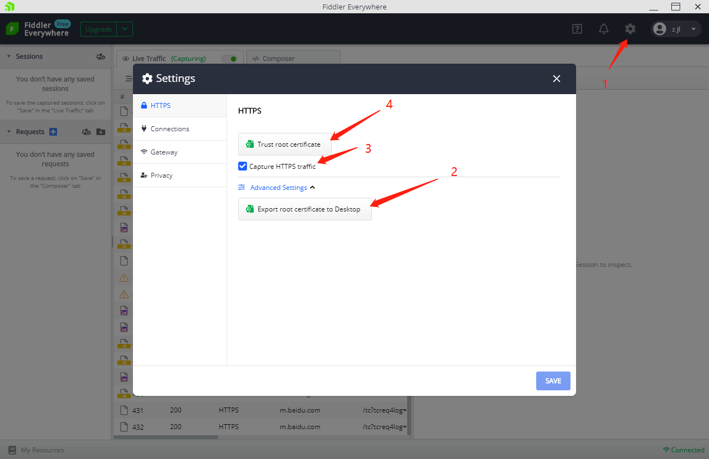Collapse the Sessions section triangle
The width and height of the screenshot is (709, 459).
click(x=8, y=56)
